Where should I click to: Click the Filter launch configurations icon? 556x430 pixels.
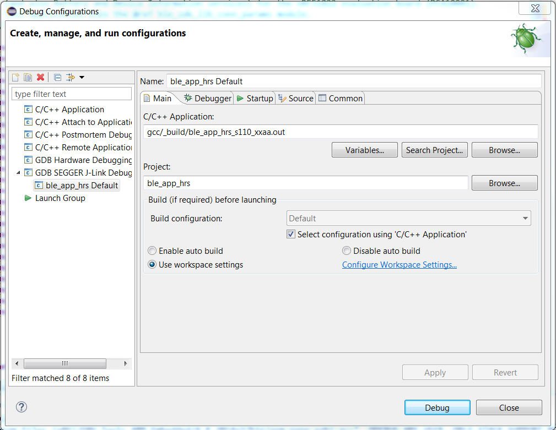point(71,77)
